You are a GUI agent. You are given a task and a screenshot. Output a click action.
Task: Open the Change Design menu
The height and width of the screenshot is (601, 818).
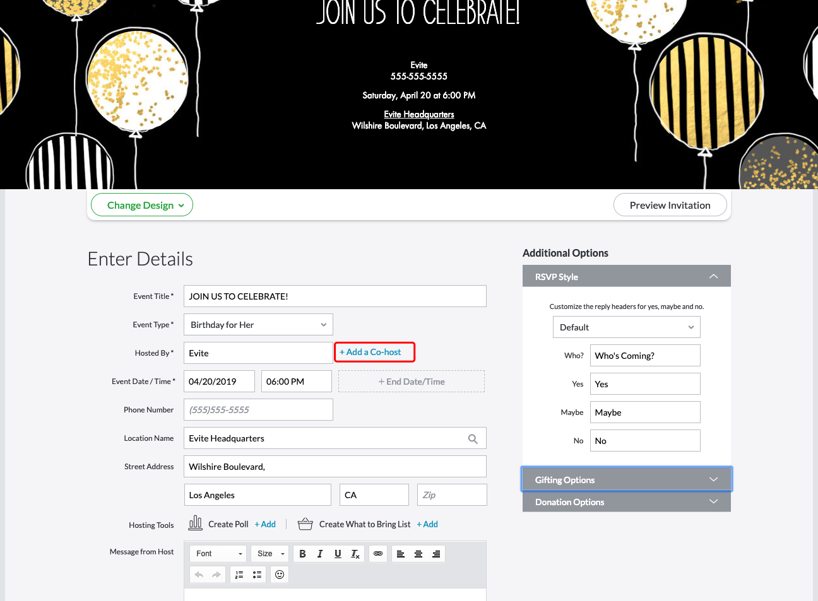(142, 205)
